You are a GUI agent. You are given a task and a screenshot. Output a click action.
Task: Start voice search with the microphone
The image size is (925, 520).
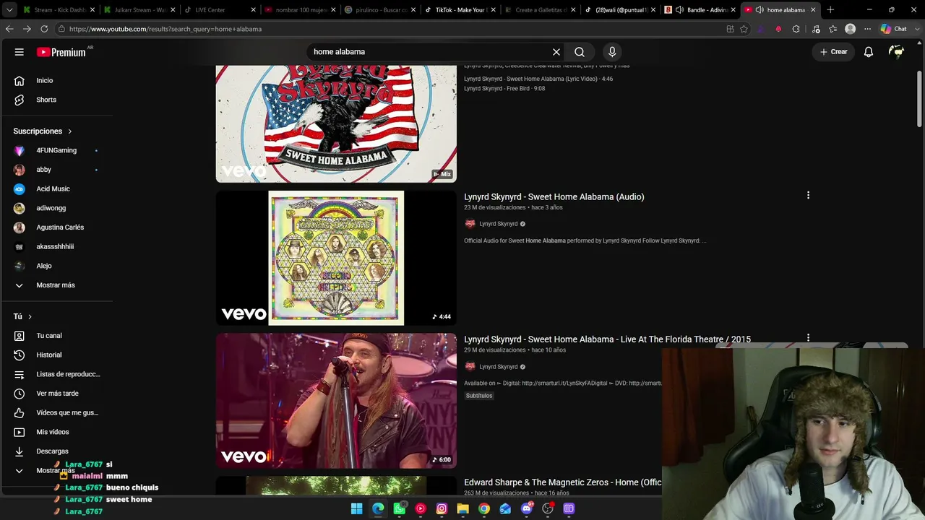(x=612, y=52)
